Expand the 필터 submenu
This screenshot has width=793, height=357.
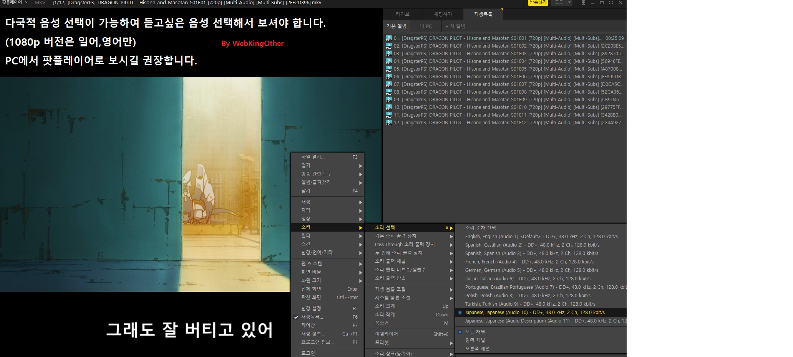pyautogui.click(x=327, y=236)
